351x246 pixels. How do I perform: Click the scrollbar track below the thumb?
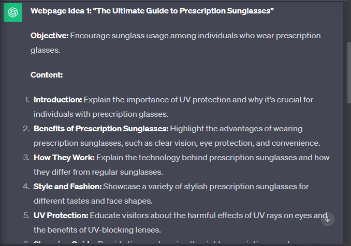click(x=349, y=172)
